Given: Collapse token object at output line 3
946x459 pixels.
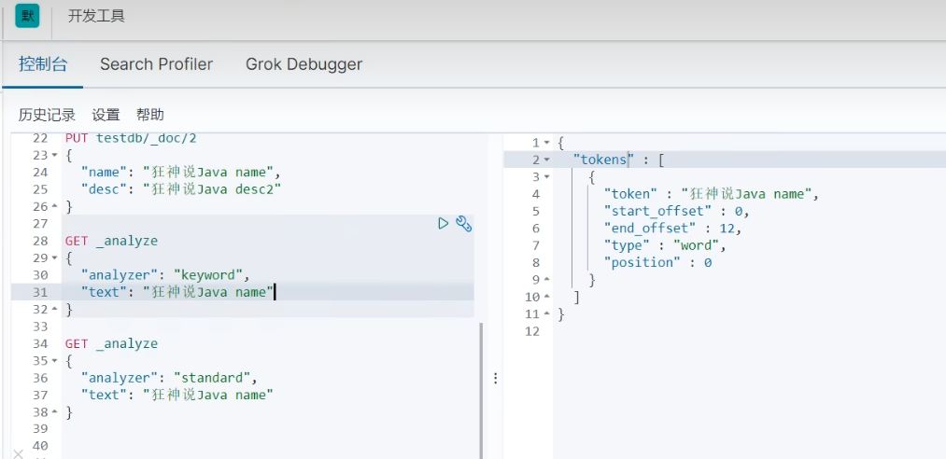Looking at the screenshot, I should (546, 177).
